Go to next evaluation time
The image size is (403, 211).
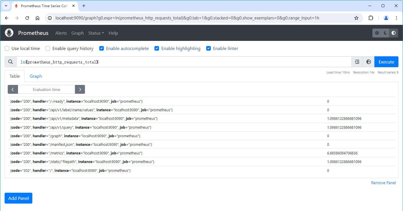pyautogui.click(x=80, y=89)
